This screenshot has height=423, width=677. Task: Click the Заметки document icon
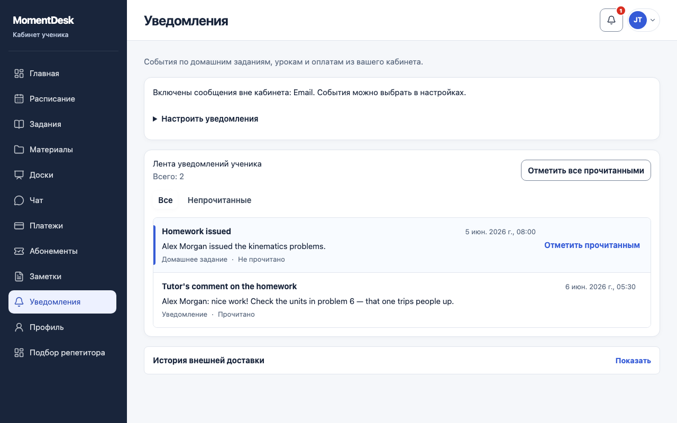(19, 277)
